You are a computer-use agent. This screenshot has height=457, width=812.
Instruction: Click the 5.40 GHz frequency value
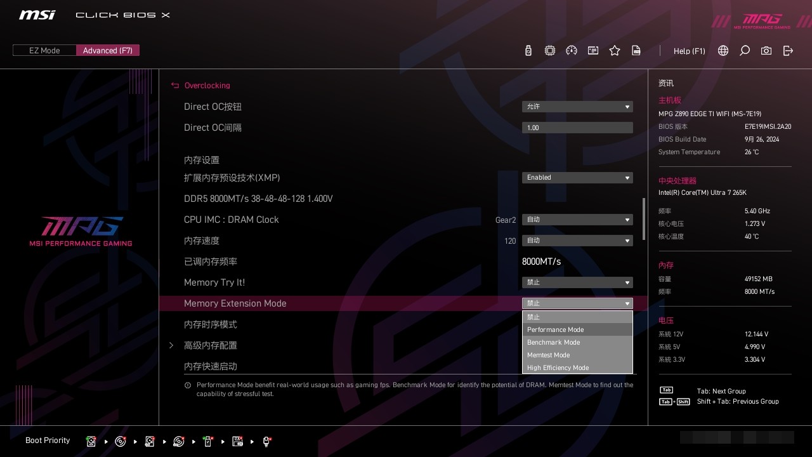pyautogui.click(x=757, y=211)
